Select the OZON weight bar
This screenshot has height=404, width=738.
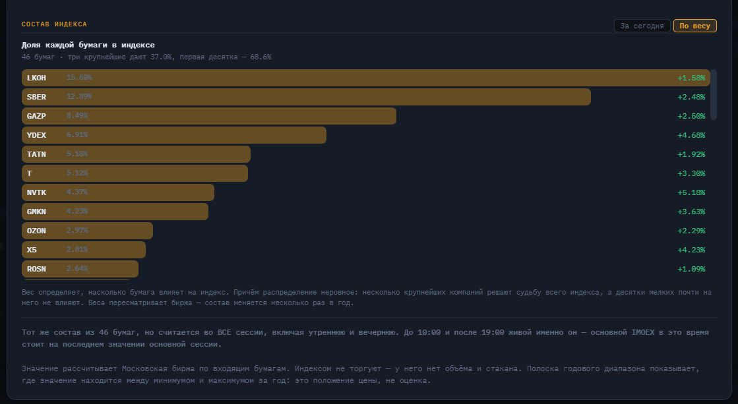87,231
